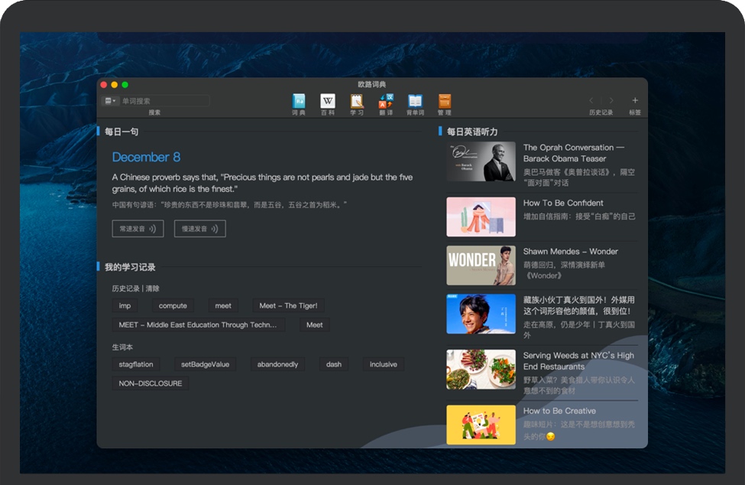Open the 词典 dictionary toolbar icon
Viewport: 745px width, 485px height.
pos(298,104)
